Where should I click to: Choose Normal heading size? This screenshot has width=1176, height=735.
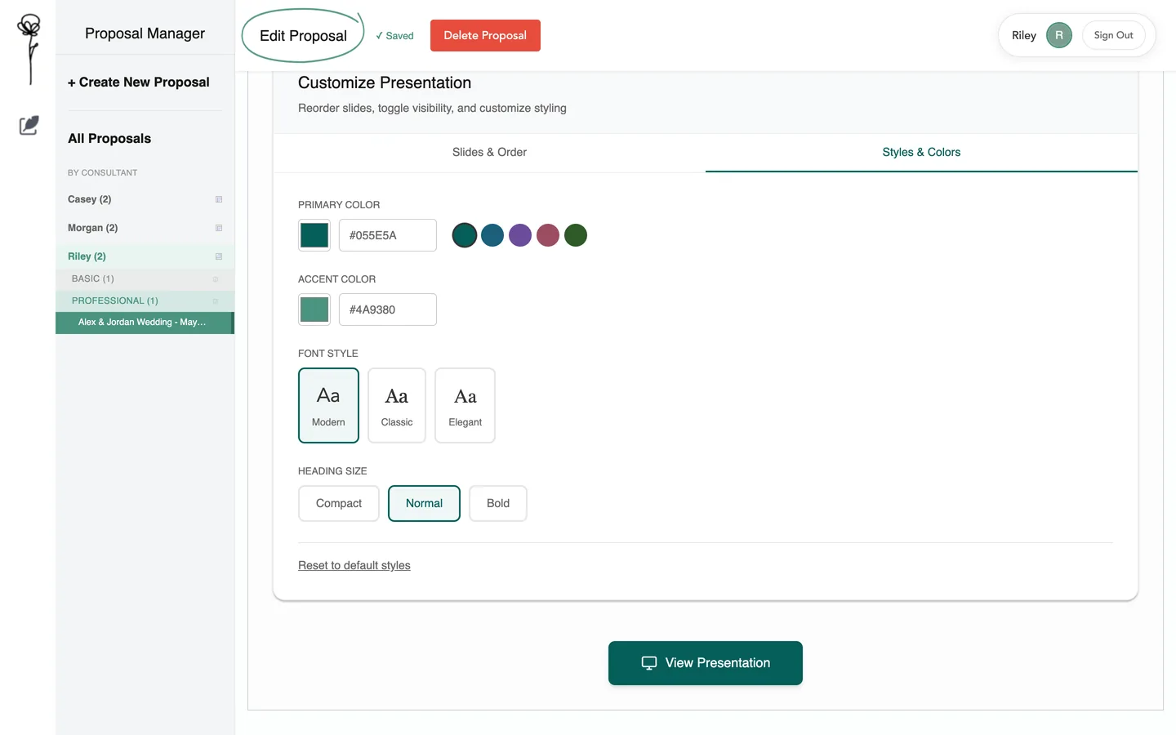pyautogui.click(x=425, y=503)
